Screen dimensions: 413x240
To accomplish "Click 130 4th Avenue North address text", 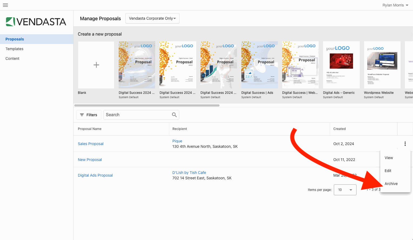I will tap(205, 146).
